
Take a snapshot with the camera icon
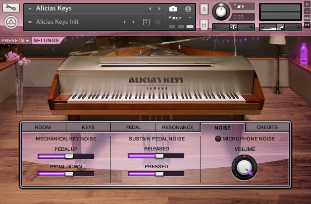(173, 9)
